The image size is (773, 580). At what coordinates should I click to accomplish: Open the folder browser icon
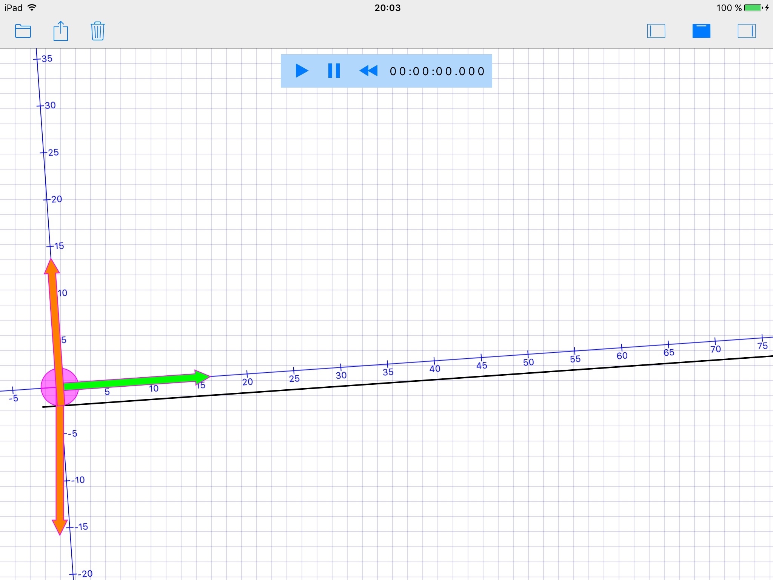23,31
